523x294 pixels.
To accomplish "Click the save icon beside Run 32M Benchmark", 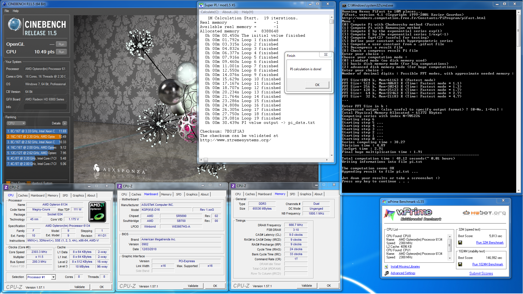I will click(x=460, y=243).
